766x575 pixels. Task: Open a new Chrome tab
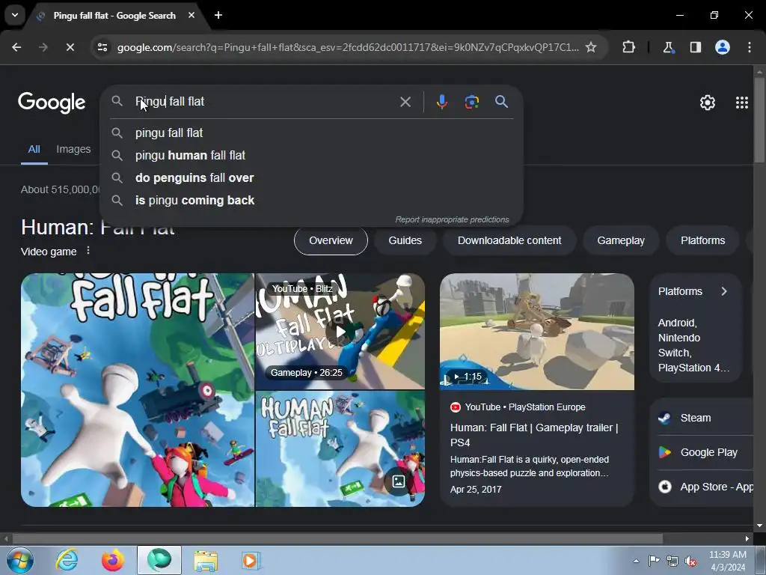click(218, 15)
